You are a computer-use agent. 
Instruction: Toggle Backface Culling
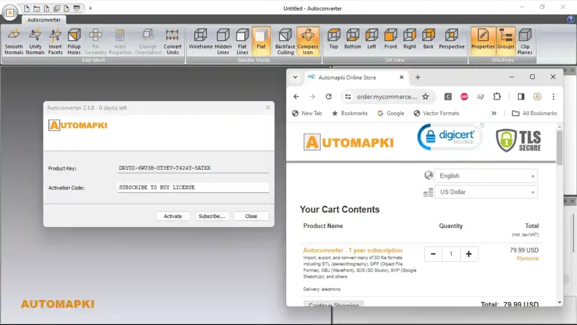click(x=285, y=42)
